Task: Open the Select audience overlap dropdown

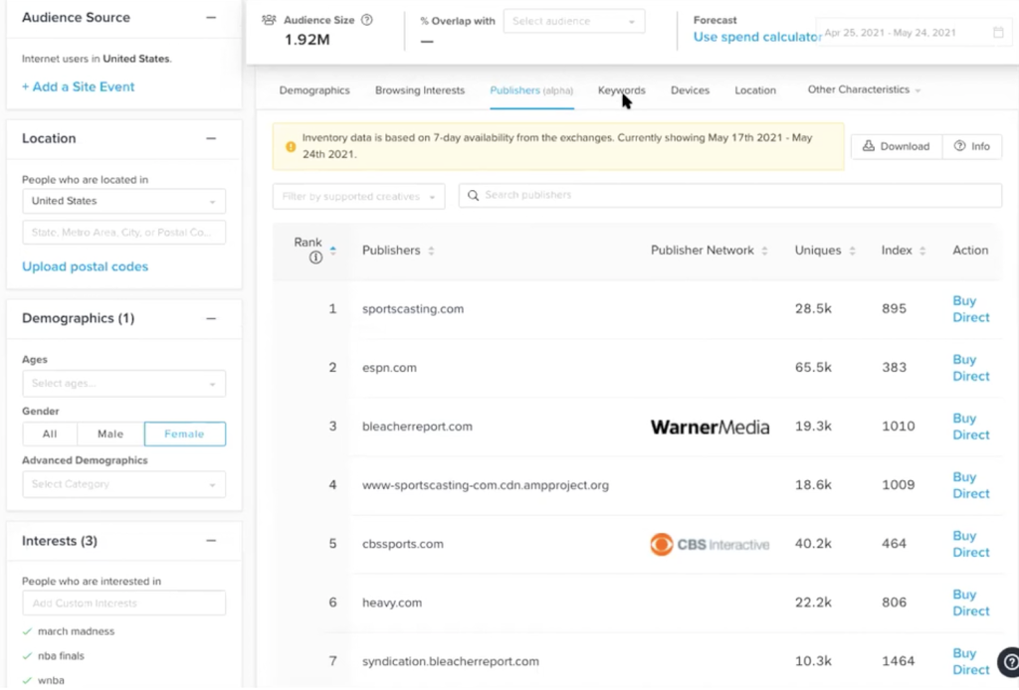Action: pyautogui.click(x=574, y=22)
